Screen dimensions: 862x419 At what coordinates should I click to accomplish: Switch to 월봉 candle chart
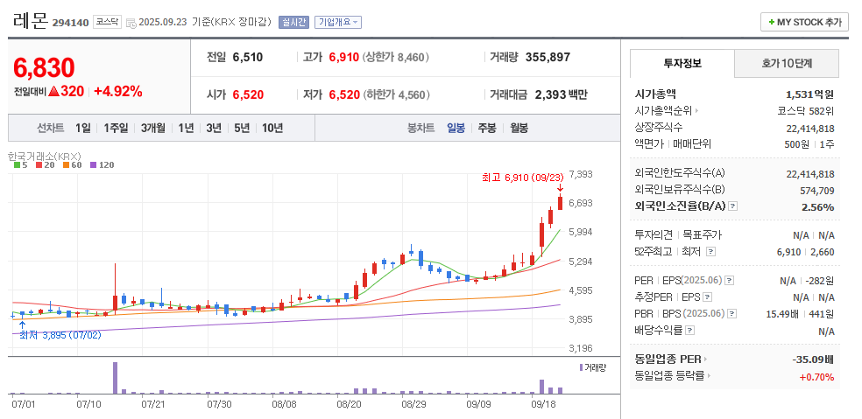[519, 128]
